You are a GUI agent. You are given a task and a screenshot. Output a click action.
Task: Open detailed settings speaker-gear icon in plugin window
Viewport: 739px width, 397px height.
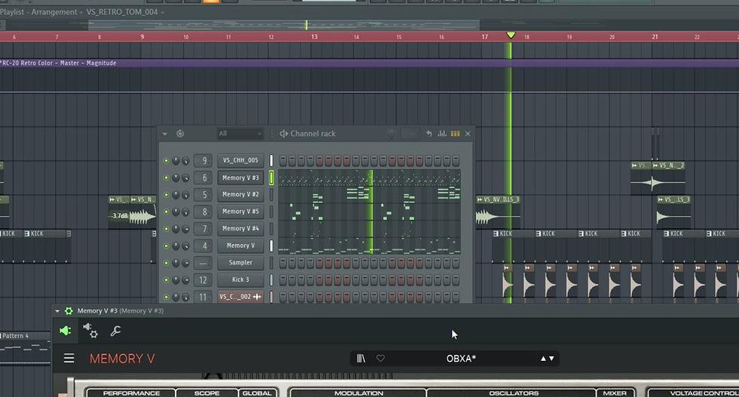point(90,331)
